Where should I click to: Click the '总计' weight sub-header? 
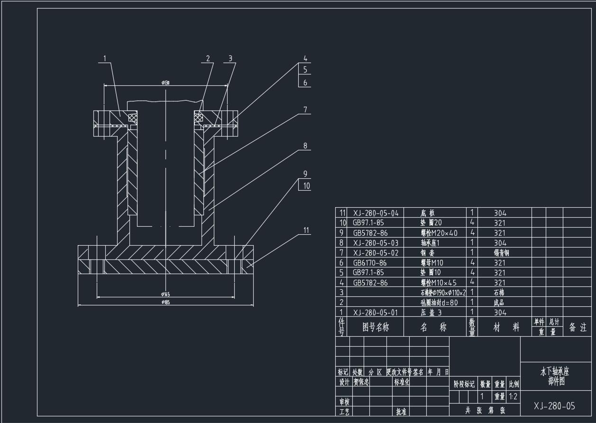(x=554, y=322)
